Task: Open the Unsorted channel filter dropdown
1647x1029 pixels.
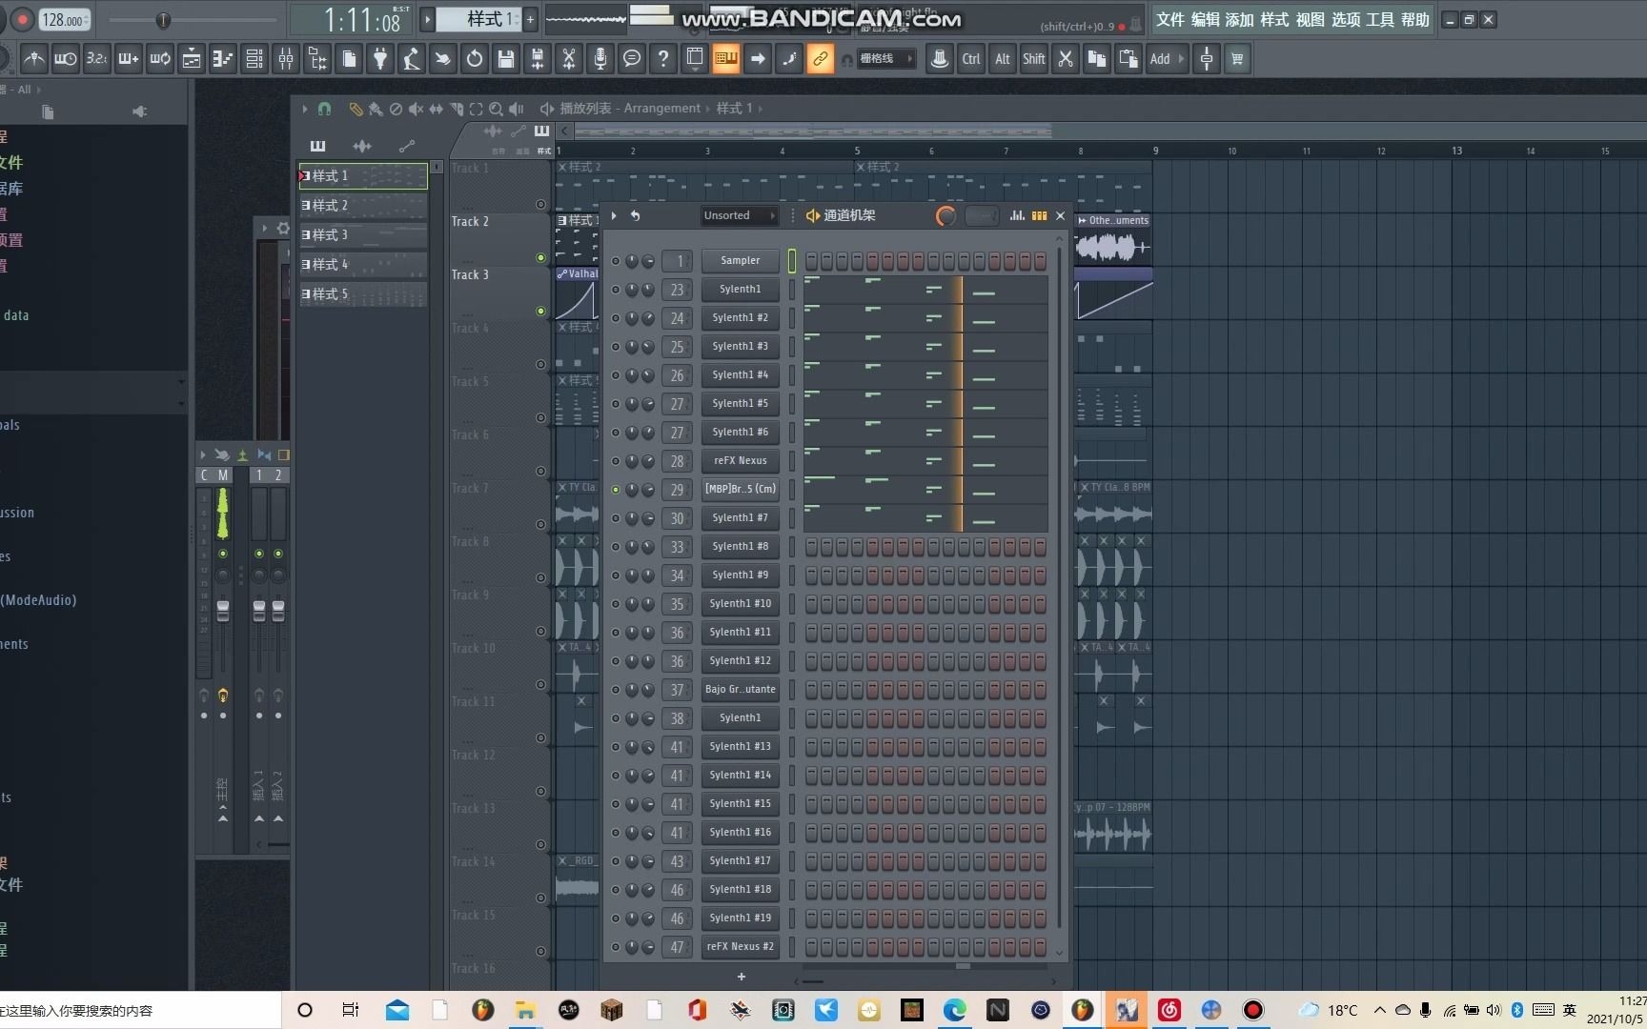Action: point(740,215)
